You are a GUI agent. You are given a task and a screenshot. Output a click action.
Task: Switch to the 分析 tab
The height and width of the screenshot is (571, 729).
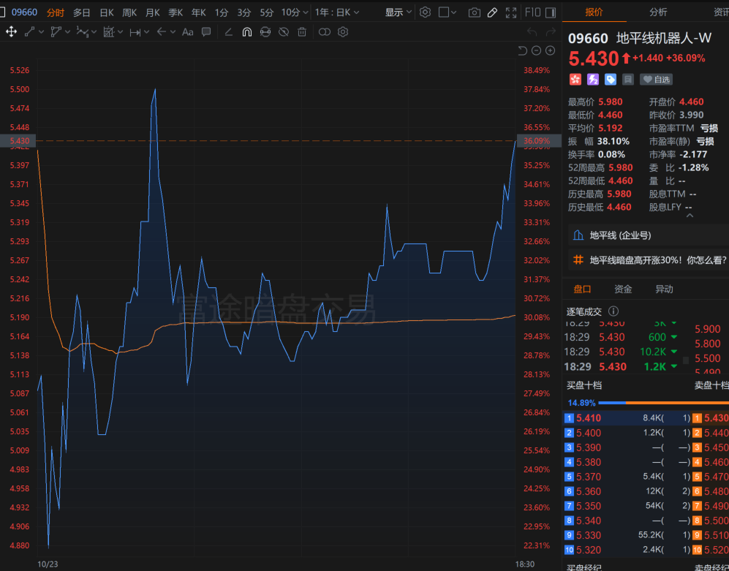(x=658, y=12)
